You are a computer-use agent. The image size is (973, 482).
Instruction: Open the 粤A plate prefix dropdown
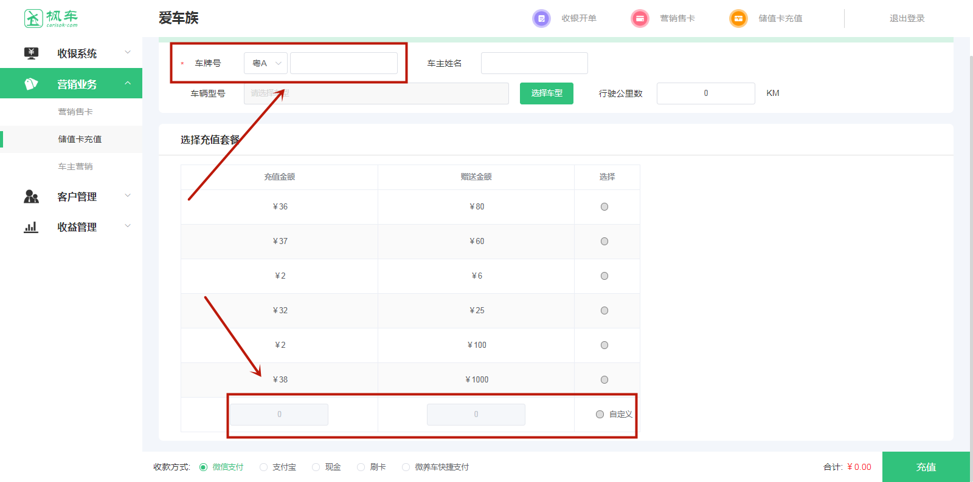[x=266, y=63]
